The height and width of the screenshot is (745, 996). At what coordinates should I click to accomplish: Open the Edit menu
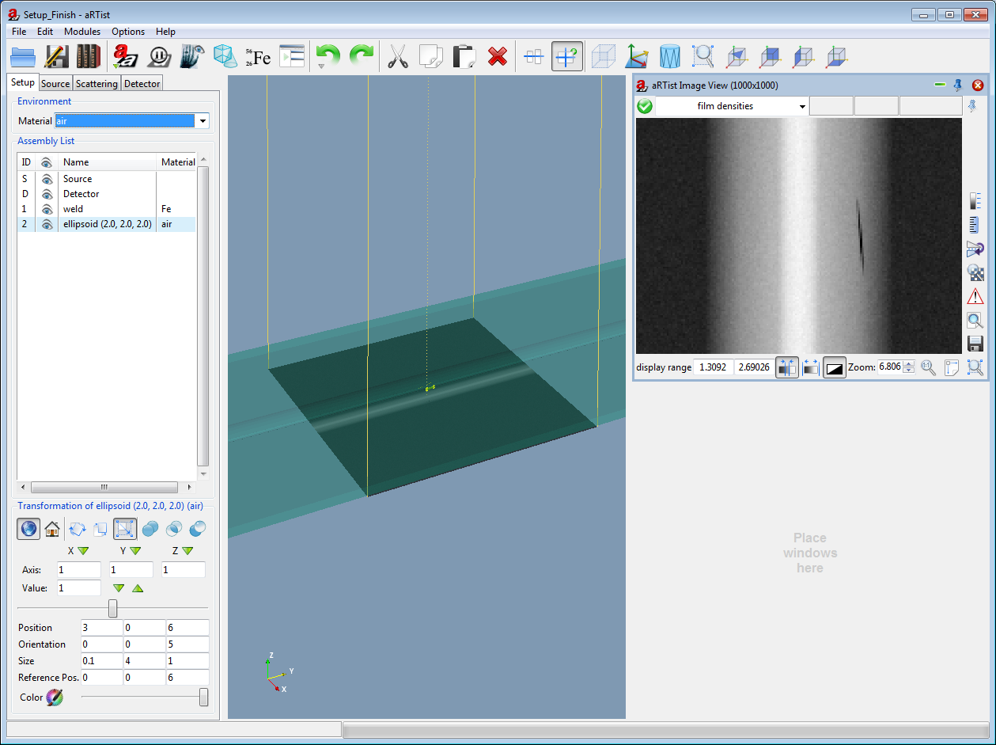point(45,32)
